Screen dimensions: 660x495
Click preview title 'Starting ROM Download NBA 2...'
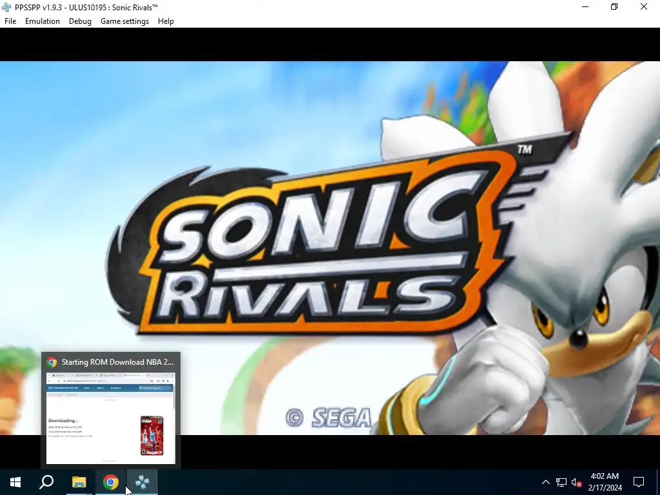click(x=117, y=362)
